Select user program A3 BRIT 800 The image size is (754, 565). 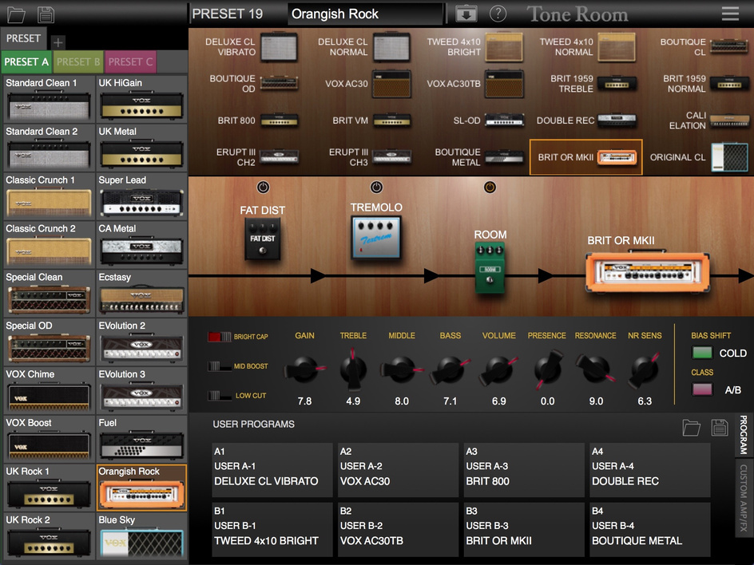pyautogui.click(x=522, y=471)
